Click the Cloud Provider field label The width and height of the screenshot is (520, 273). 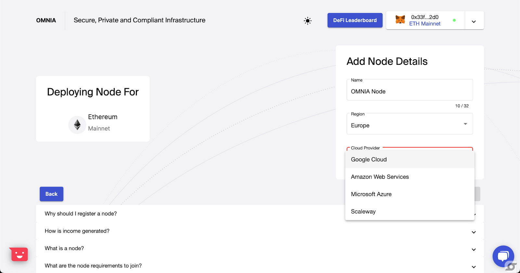tap(365, 148)
